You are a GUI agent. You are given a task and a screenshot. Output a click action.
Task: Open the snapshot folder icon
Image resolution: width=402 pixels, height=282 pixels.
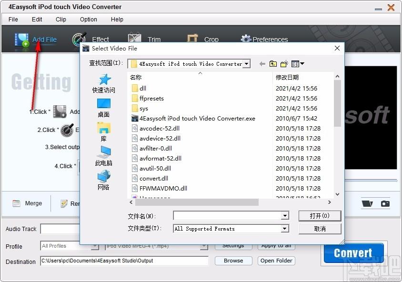[x=367, y=203]
